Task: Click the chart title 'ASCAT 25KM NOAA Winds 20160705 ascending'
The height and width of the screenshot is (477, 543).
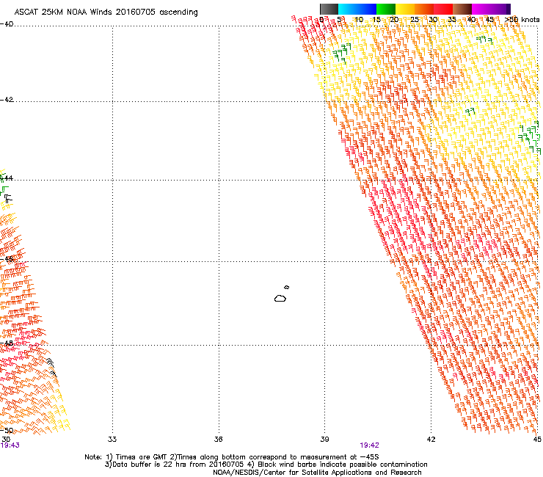Action: [106, 12]
